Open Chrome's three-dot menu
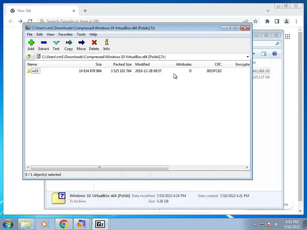This screenshot has height=230, width=307. (296, 21)
